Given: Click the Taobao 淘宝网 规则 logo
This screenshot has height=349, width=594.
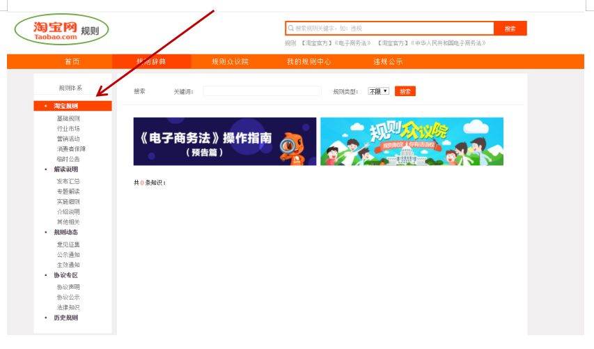Looking at the screenshot, I should tap(62, 29).
